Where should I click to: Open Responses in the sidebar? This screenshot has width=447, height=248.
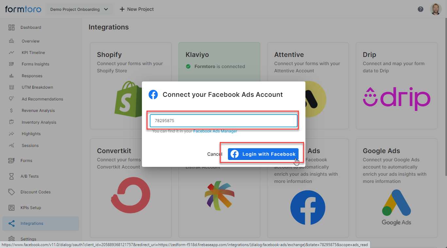click(32, 76)
